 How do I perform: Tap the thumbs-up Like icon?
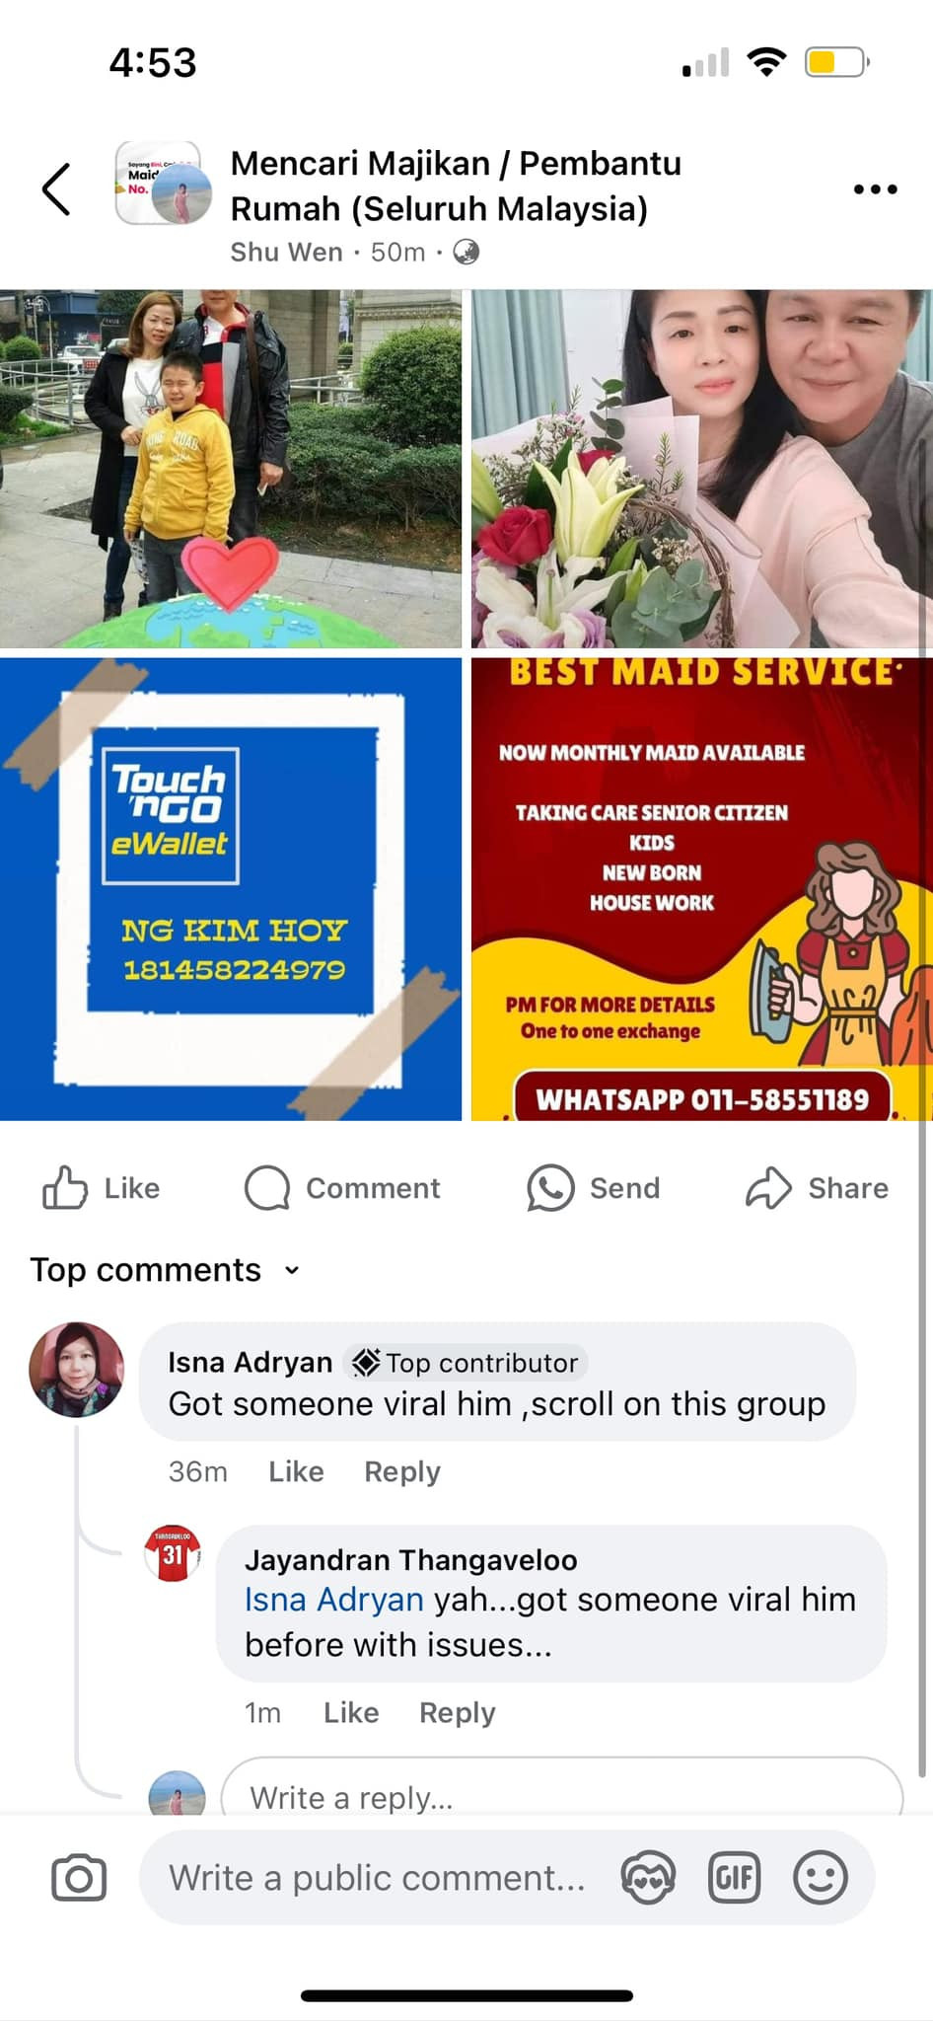(x=65, y=1187)
